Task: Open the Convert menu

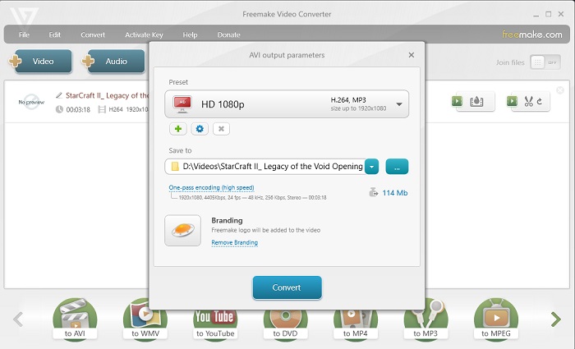Action: 93,34
